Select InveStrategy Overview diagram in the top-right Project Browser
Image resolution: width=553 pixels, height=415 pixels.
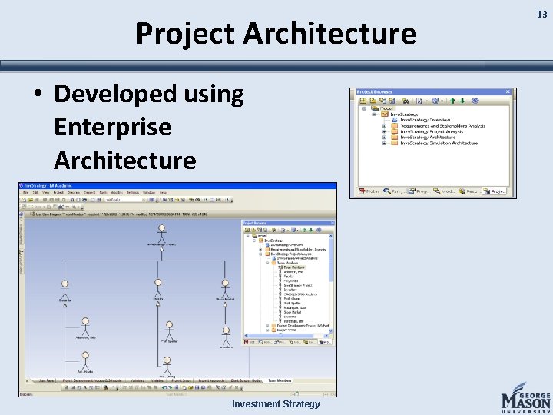425,120
